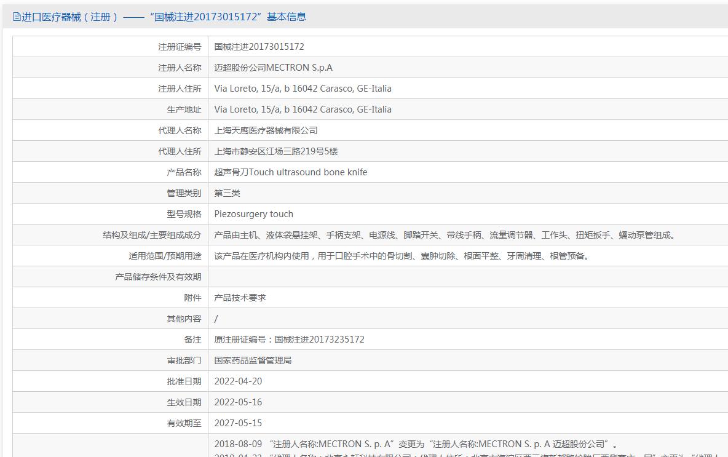728x457 pixels.
Task: Select approval date 2022-04-20
Action: (x=238, y=381)
